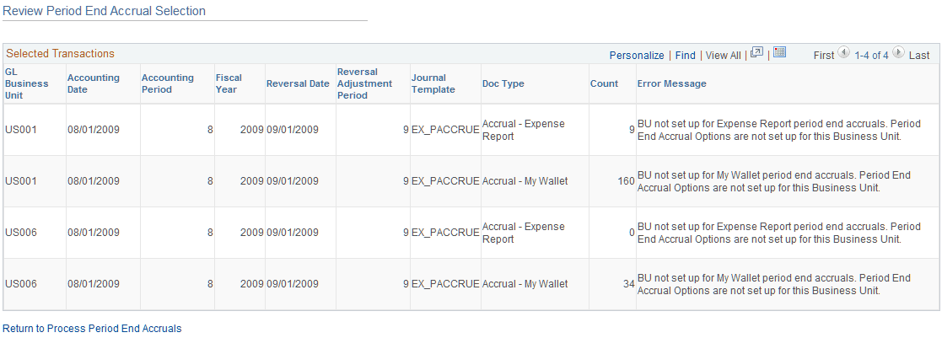The width and height of the screenshot is (942, 338).
Task: Click the next row arrow icon
Action: 899,54
